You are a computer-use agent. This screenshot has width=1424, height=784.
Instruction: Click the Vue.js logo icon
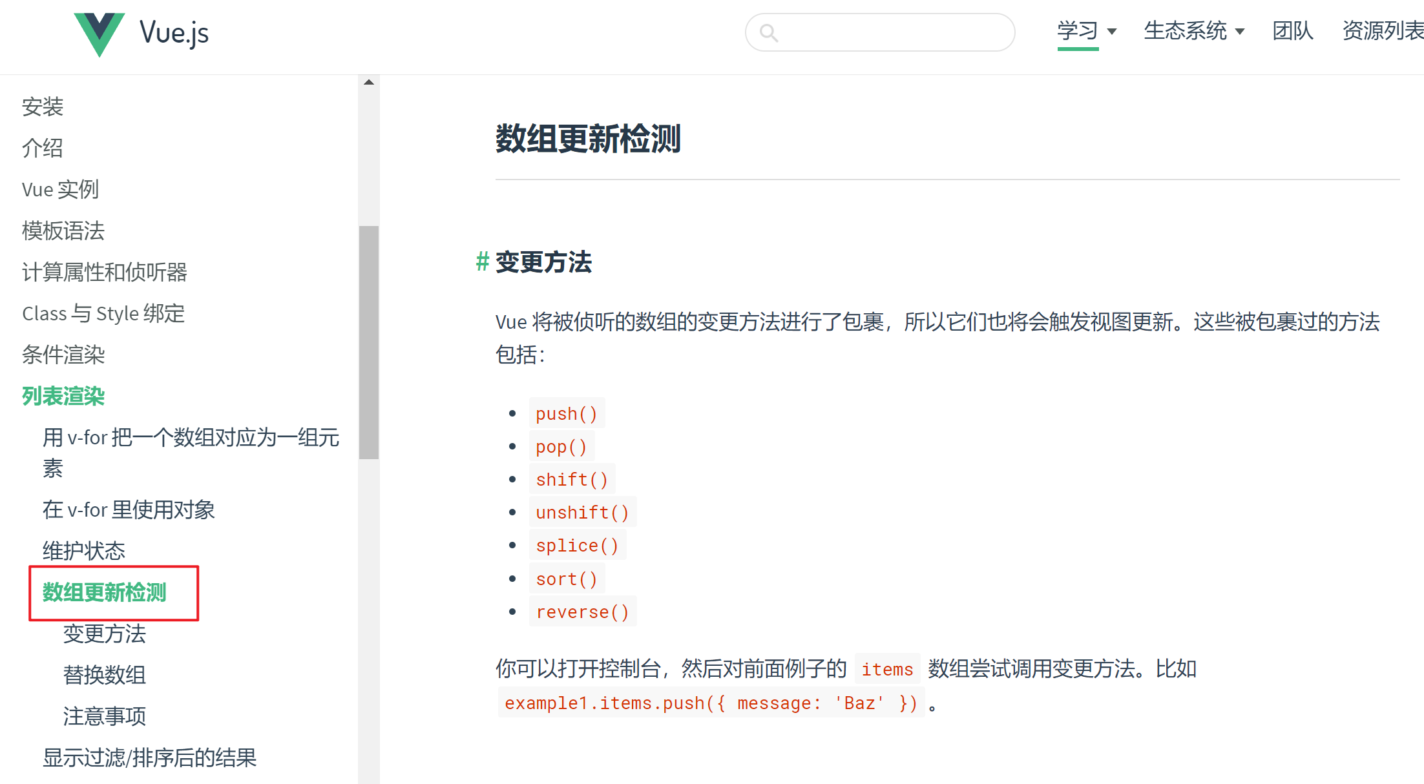tap(99, 34)
